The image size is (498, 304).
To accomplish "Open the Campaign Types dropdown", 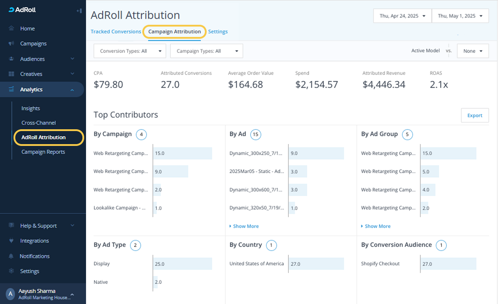I will tap(206, 51).
